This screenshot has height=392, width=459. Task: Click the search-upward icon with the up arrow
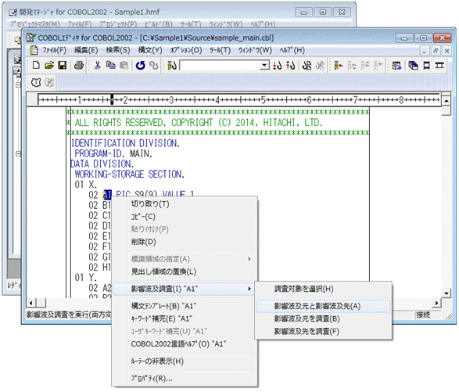point(290,65)
